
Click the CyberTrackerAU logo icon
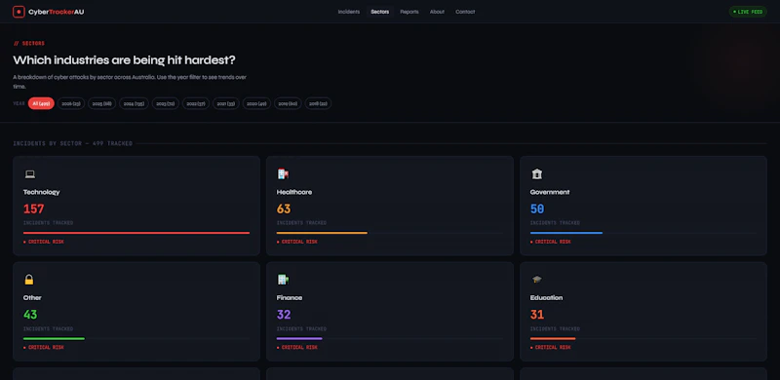pyautogui.click(x=19, y=12)
